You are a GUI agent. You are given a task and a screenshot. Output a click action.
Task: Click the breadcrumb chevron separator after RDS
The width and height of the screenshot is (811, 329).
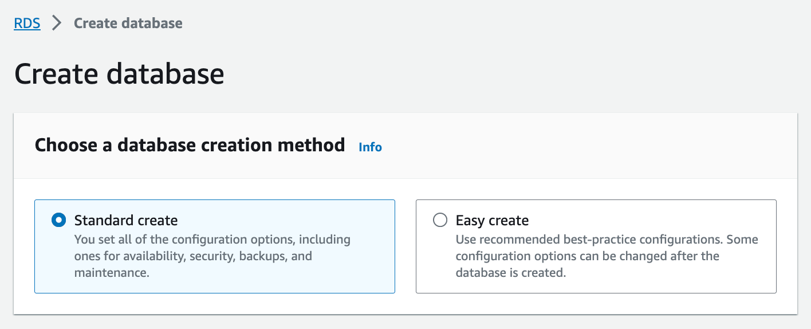[x=57, y=23]
